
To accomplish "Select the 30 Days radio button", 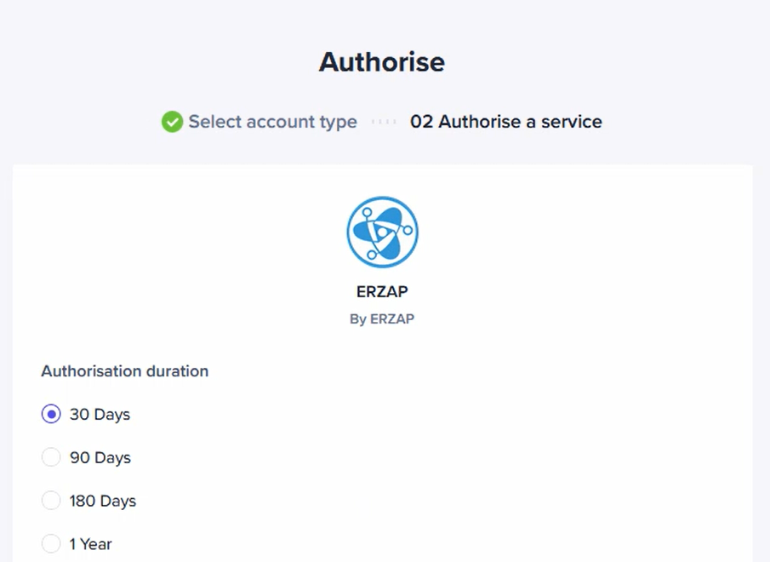I will click(x=51, y=414).
